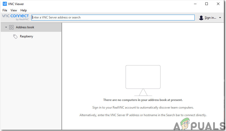
Task: Click the VNC Viewer title bar app icon
Action: tap(5, 4)
